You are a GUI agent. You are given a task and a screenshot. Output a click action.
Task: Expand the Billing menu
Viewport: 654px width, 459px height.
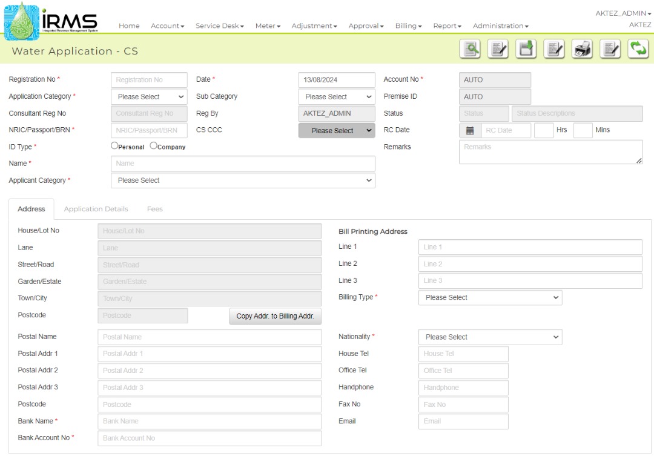tap(409, 26)
